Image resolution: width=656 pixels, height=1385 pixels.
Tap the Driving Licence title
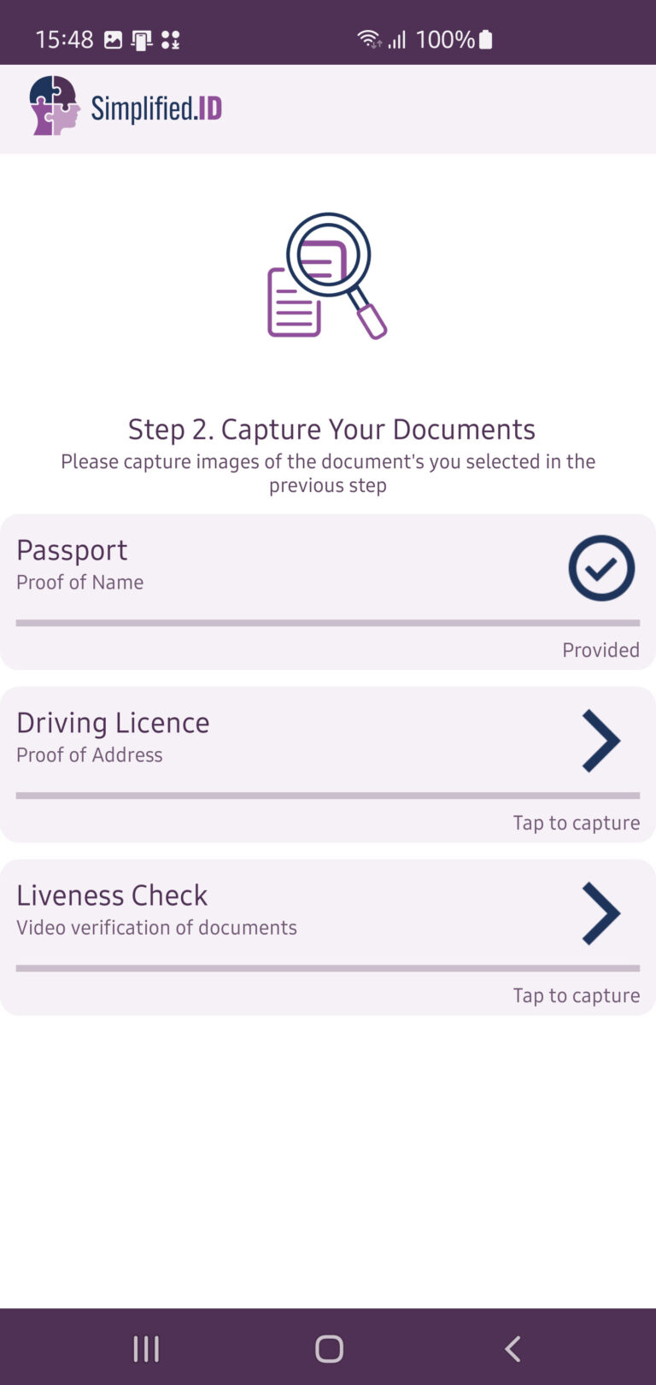click(x=113, y=723)
